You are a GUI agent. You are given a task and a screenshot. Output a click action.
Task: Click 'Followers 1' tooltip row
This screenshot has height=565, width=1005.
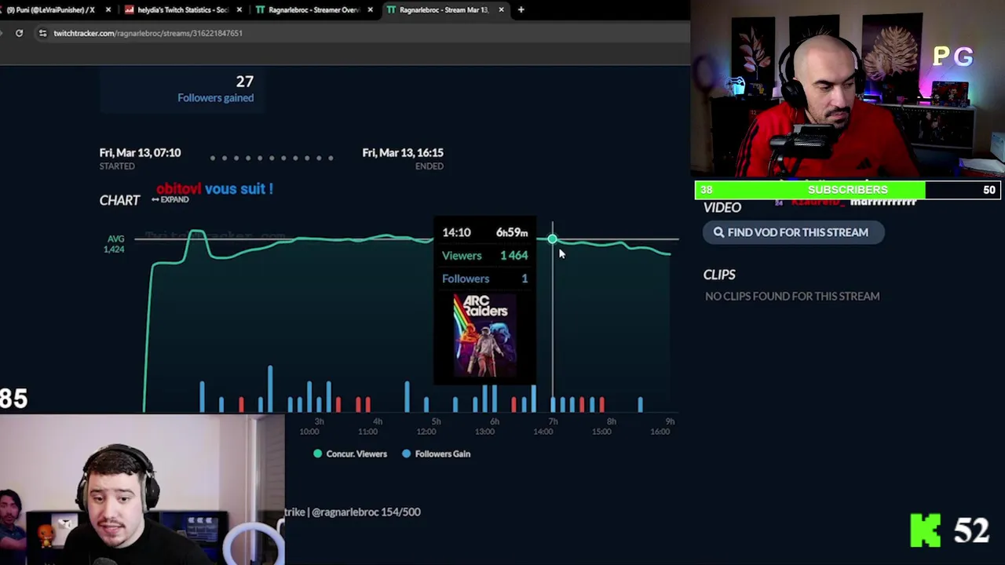click(x=484, y=279)
